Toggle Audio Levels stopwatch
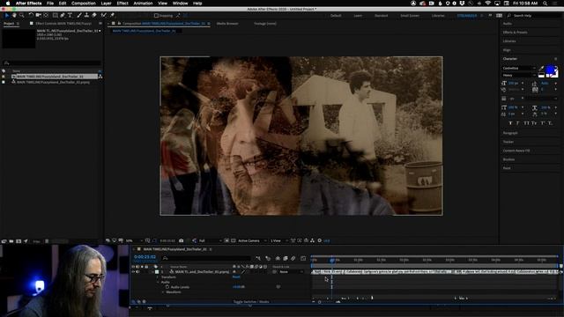Screen dimensions: 564x317 [x=167, y=287]
